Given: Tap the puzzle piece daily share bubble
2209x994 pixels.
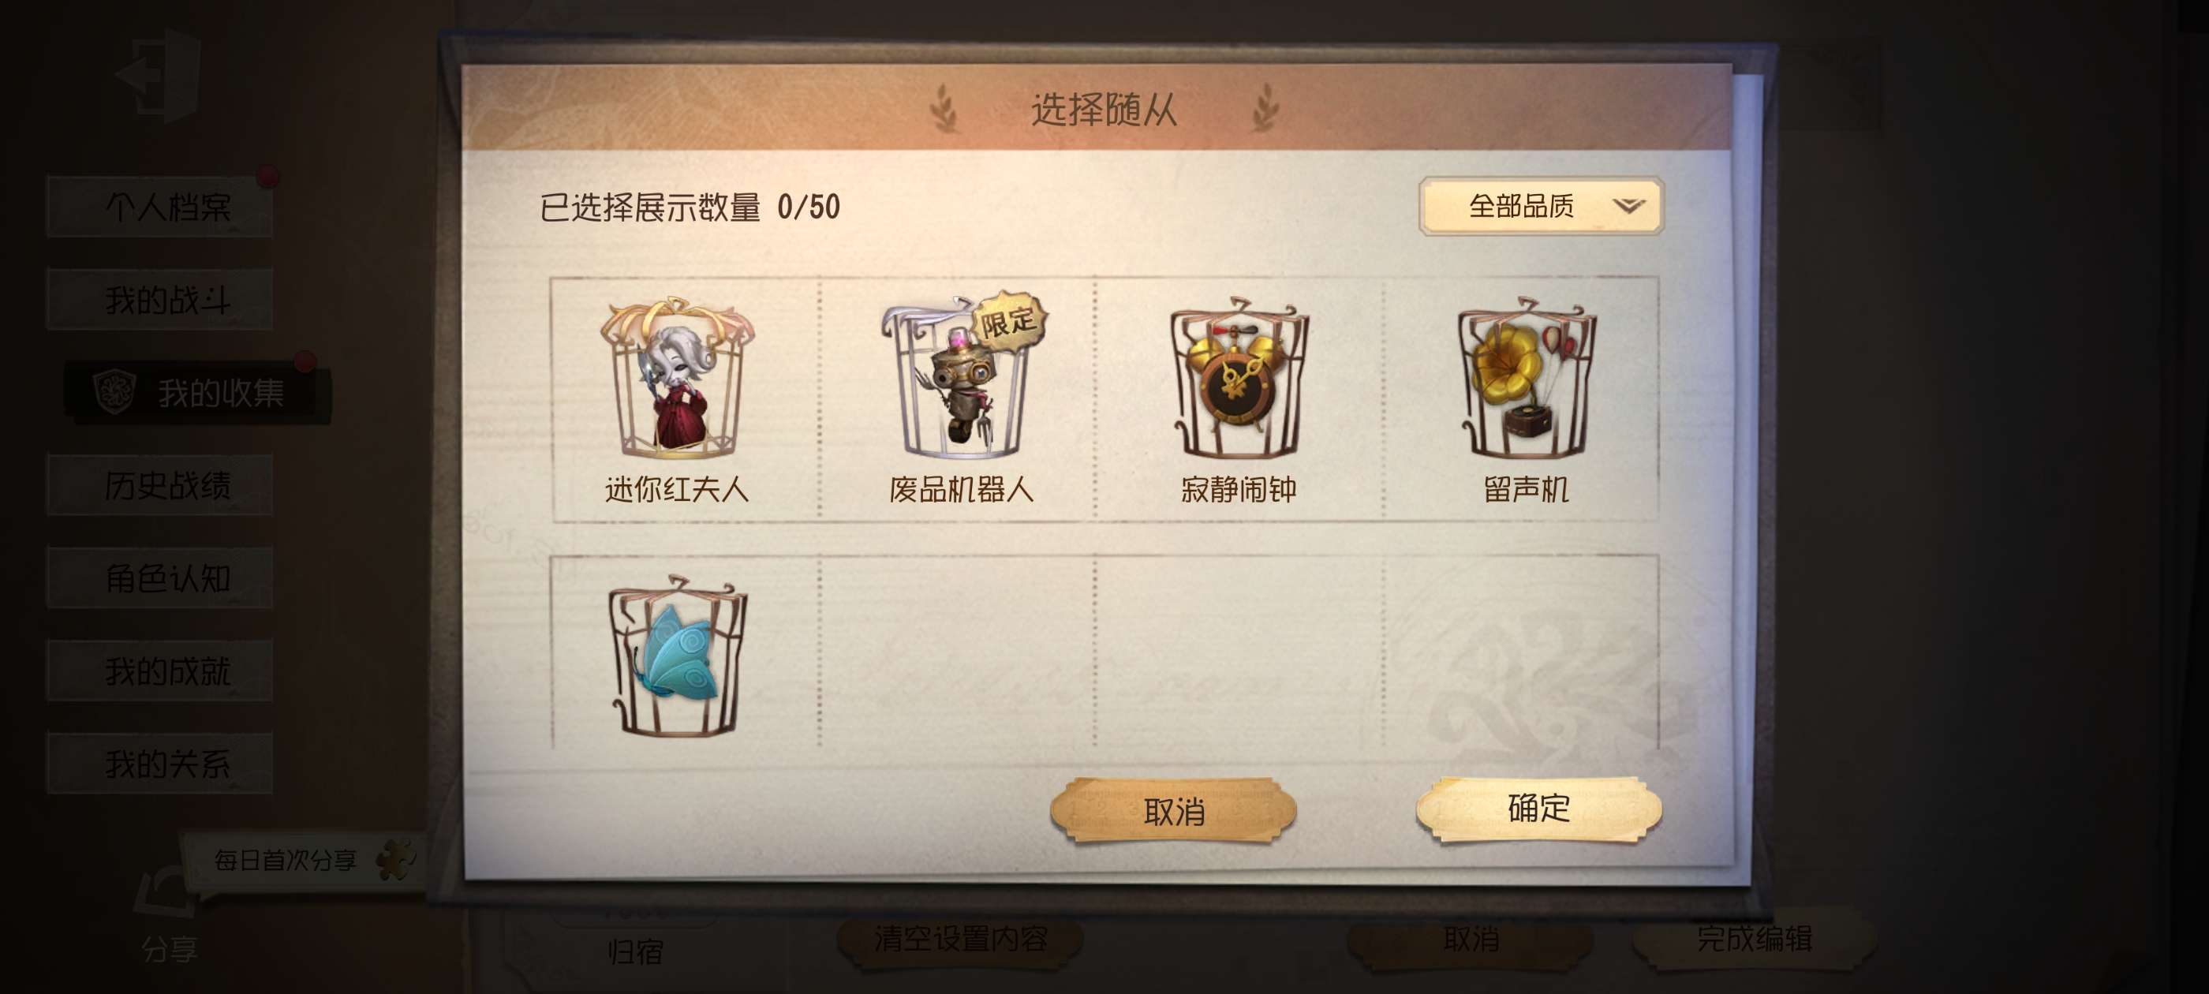Looking at the screenshot, I should click(x=304, y=859).
